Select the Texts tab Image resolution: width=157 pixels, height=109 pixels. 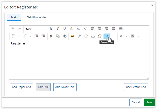[x=14, y=17]
